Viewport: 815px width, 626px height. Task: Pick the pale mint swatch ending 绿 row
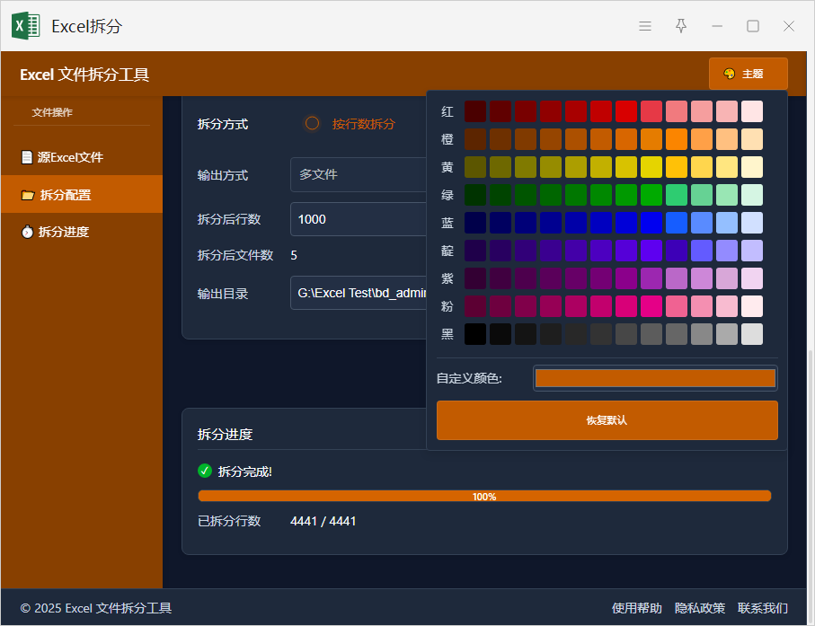tap(752, 195)
